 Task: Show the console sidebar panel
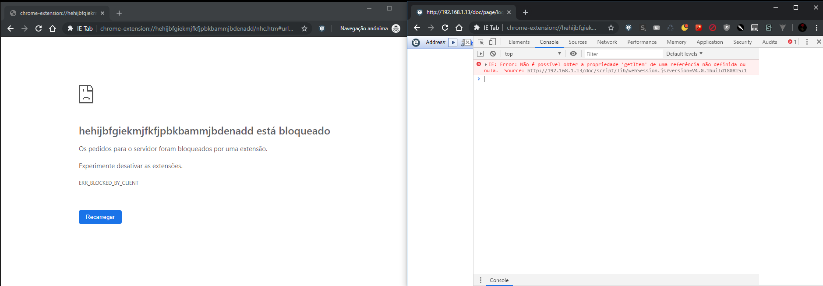click(480, 54)
